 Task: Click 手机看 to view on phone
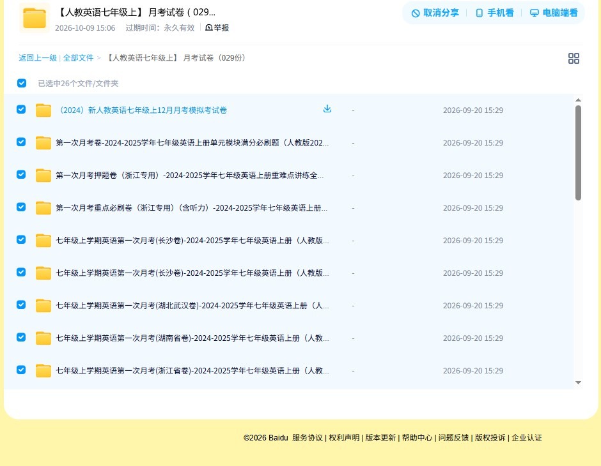tap(494, 13)
